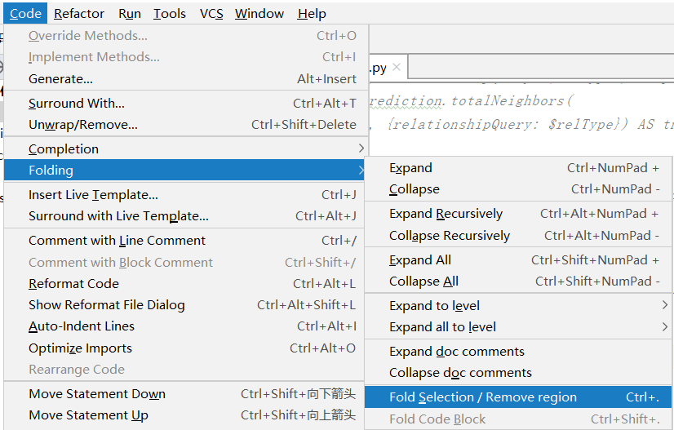Select Move Statement Up

point(184,415)
